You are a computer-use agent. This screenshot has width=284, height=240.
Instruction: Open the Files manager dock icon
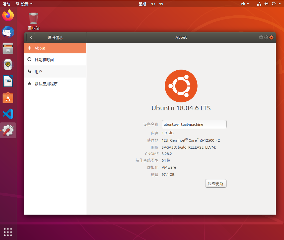(8, 48)
